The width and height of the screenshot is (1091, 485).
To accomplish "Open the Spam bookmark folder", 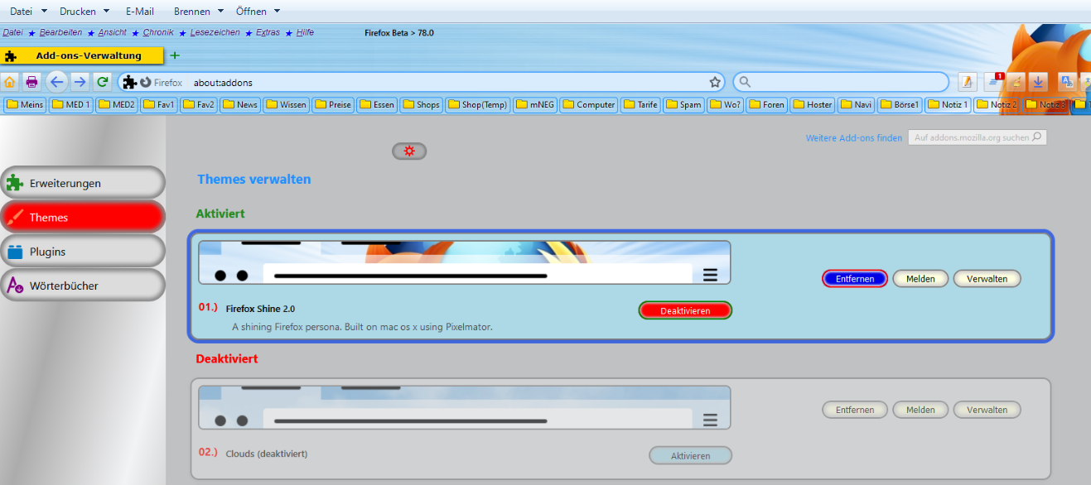I will 684,105.
